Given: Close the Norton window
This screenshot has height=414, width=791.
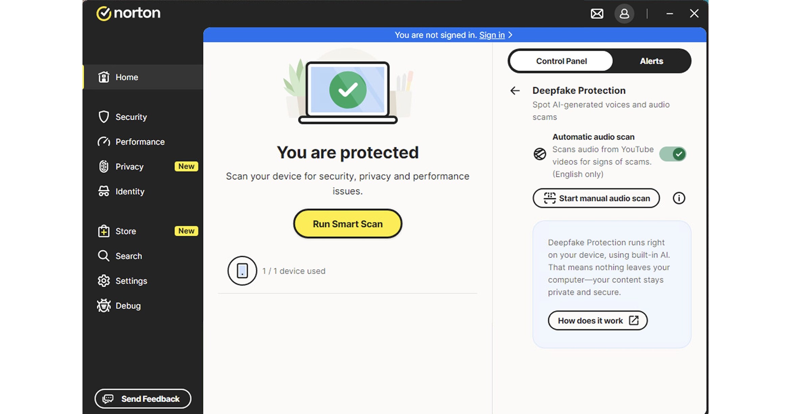Looking at the screenshot, I should (694, 14).
